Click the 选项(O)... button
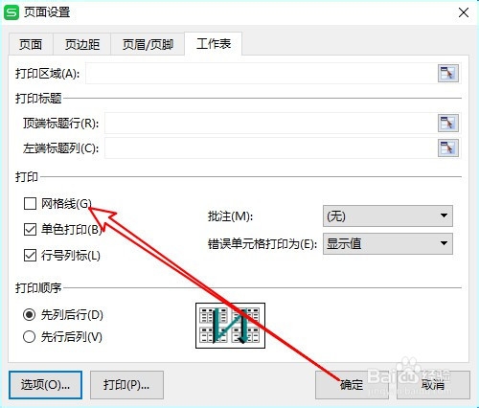479x408 pixels. [45, 385]
